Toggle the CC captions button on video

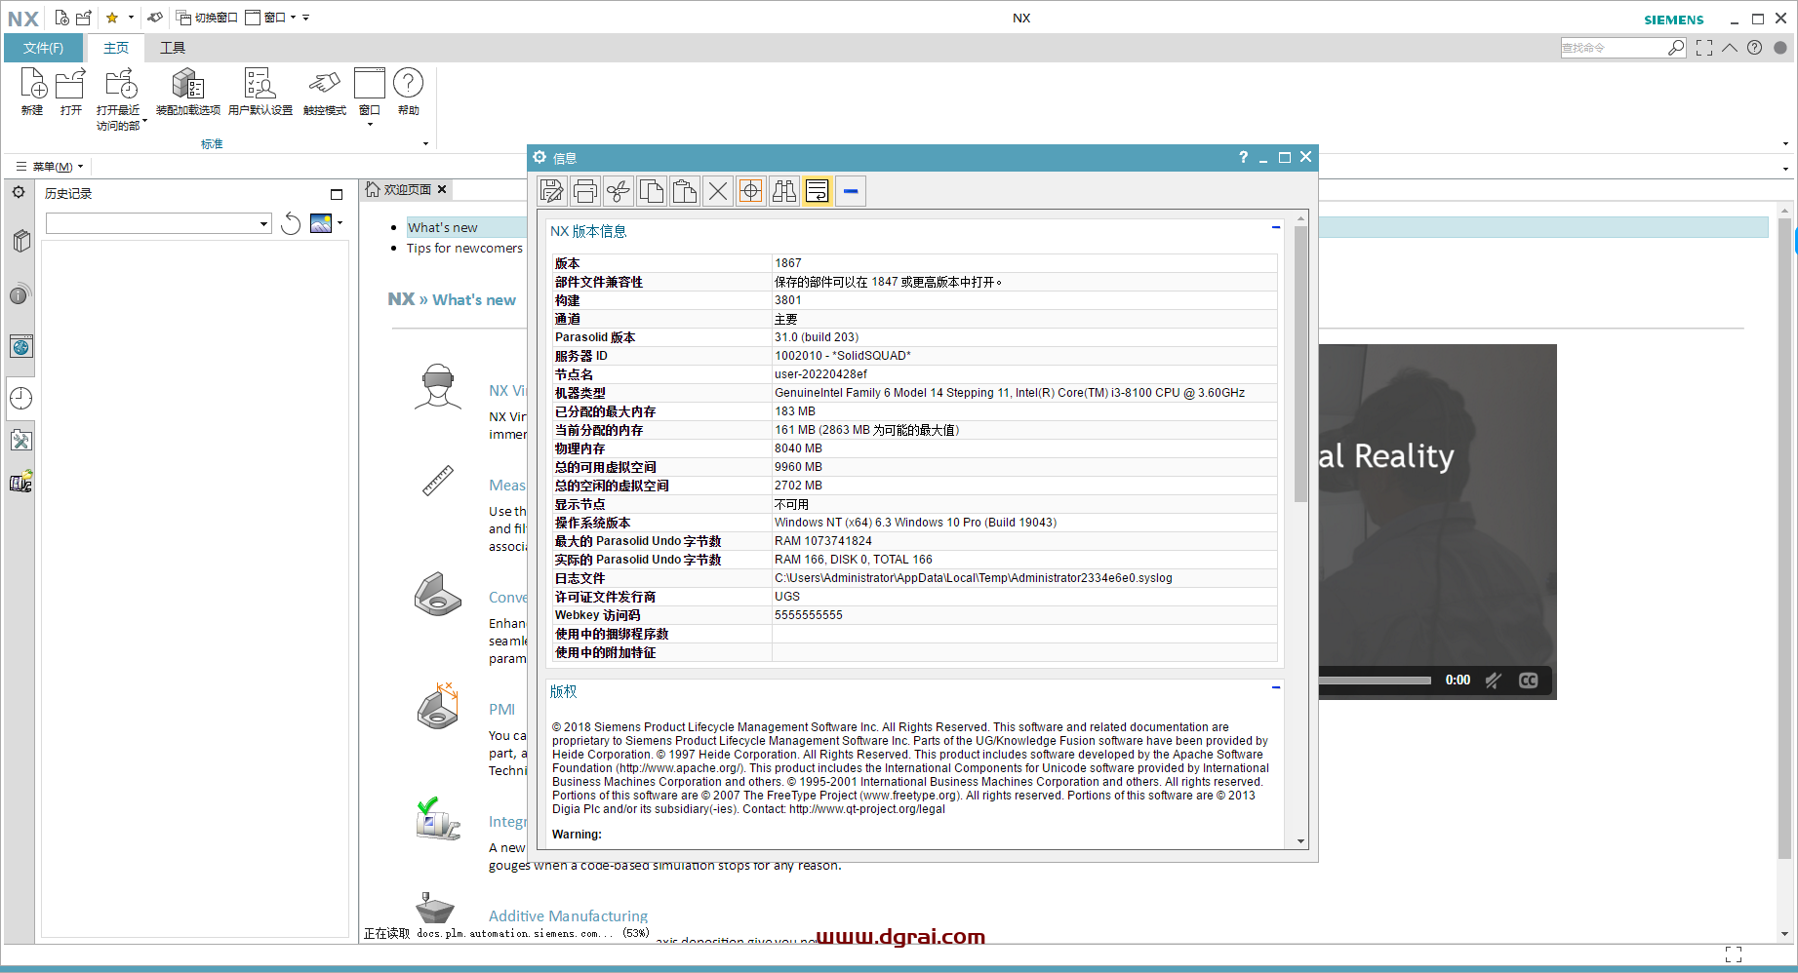tap(1528, 681)
